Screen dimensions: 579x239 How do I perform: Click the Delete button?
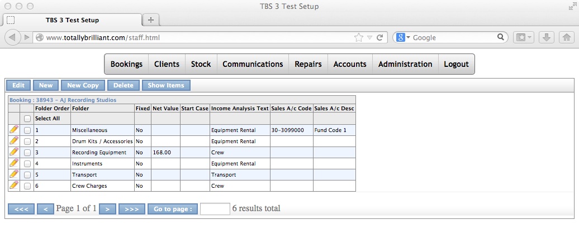pos(124,85)
